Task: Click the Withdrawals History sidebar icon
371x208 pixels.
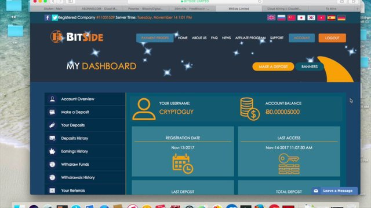Action: pos(52,177)
